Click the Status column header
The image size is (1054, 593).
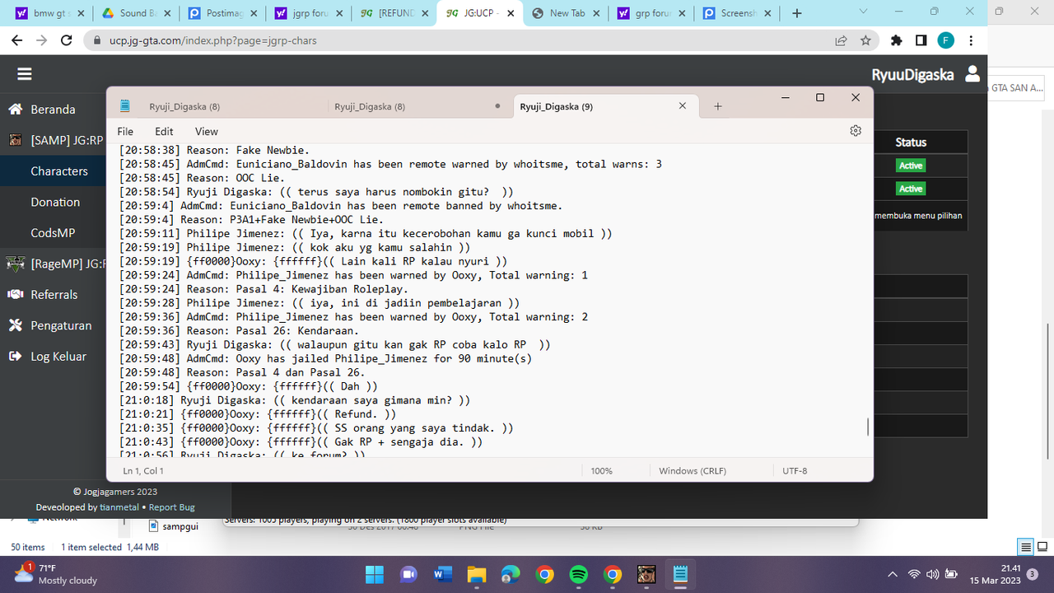pos(911,142)
